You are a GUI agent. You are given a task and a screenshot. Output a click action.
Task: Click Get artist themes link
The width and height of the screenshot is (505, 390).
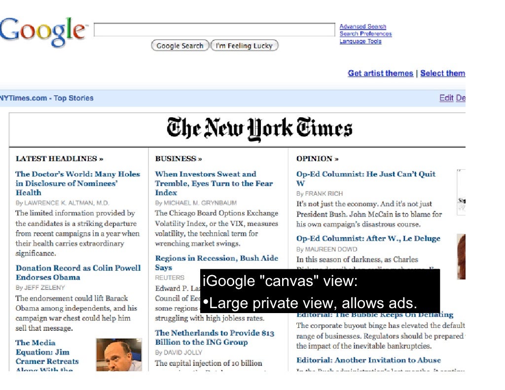(x=380, y=73)
